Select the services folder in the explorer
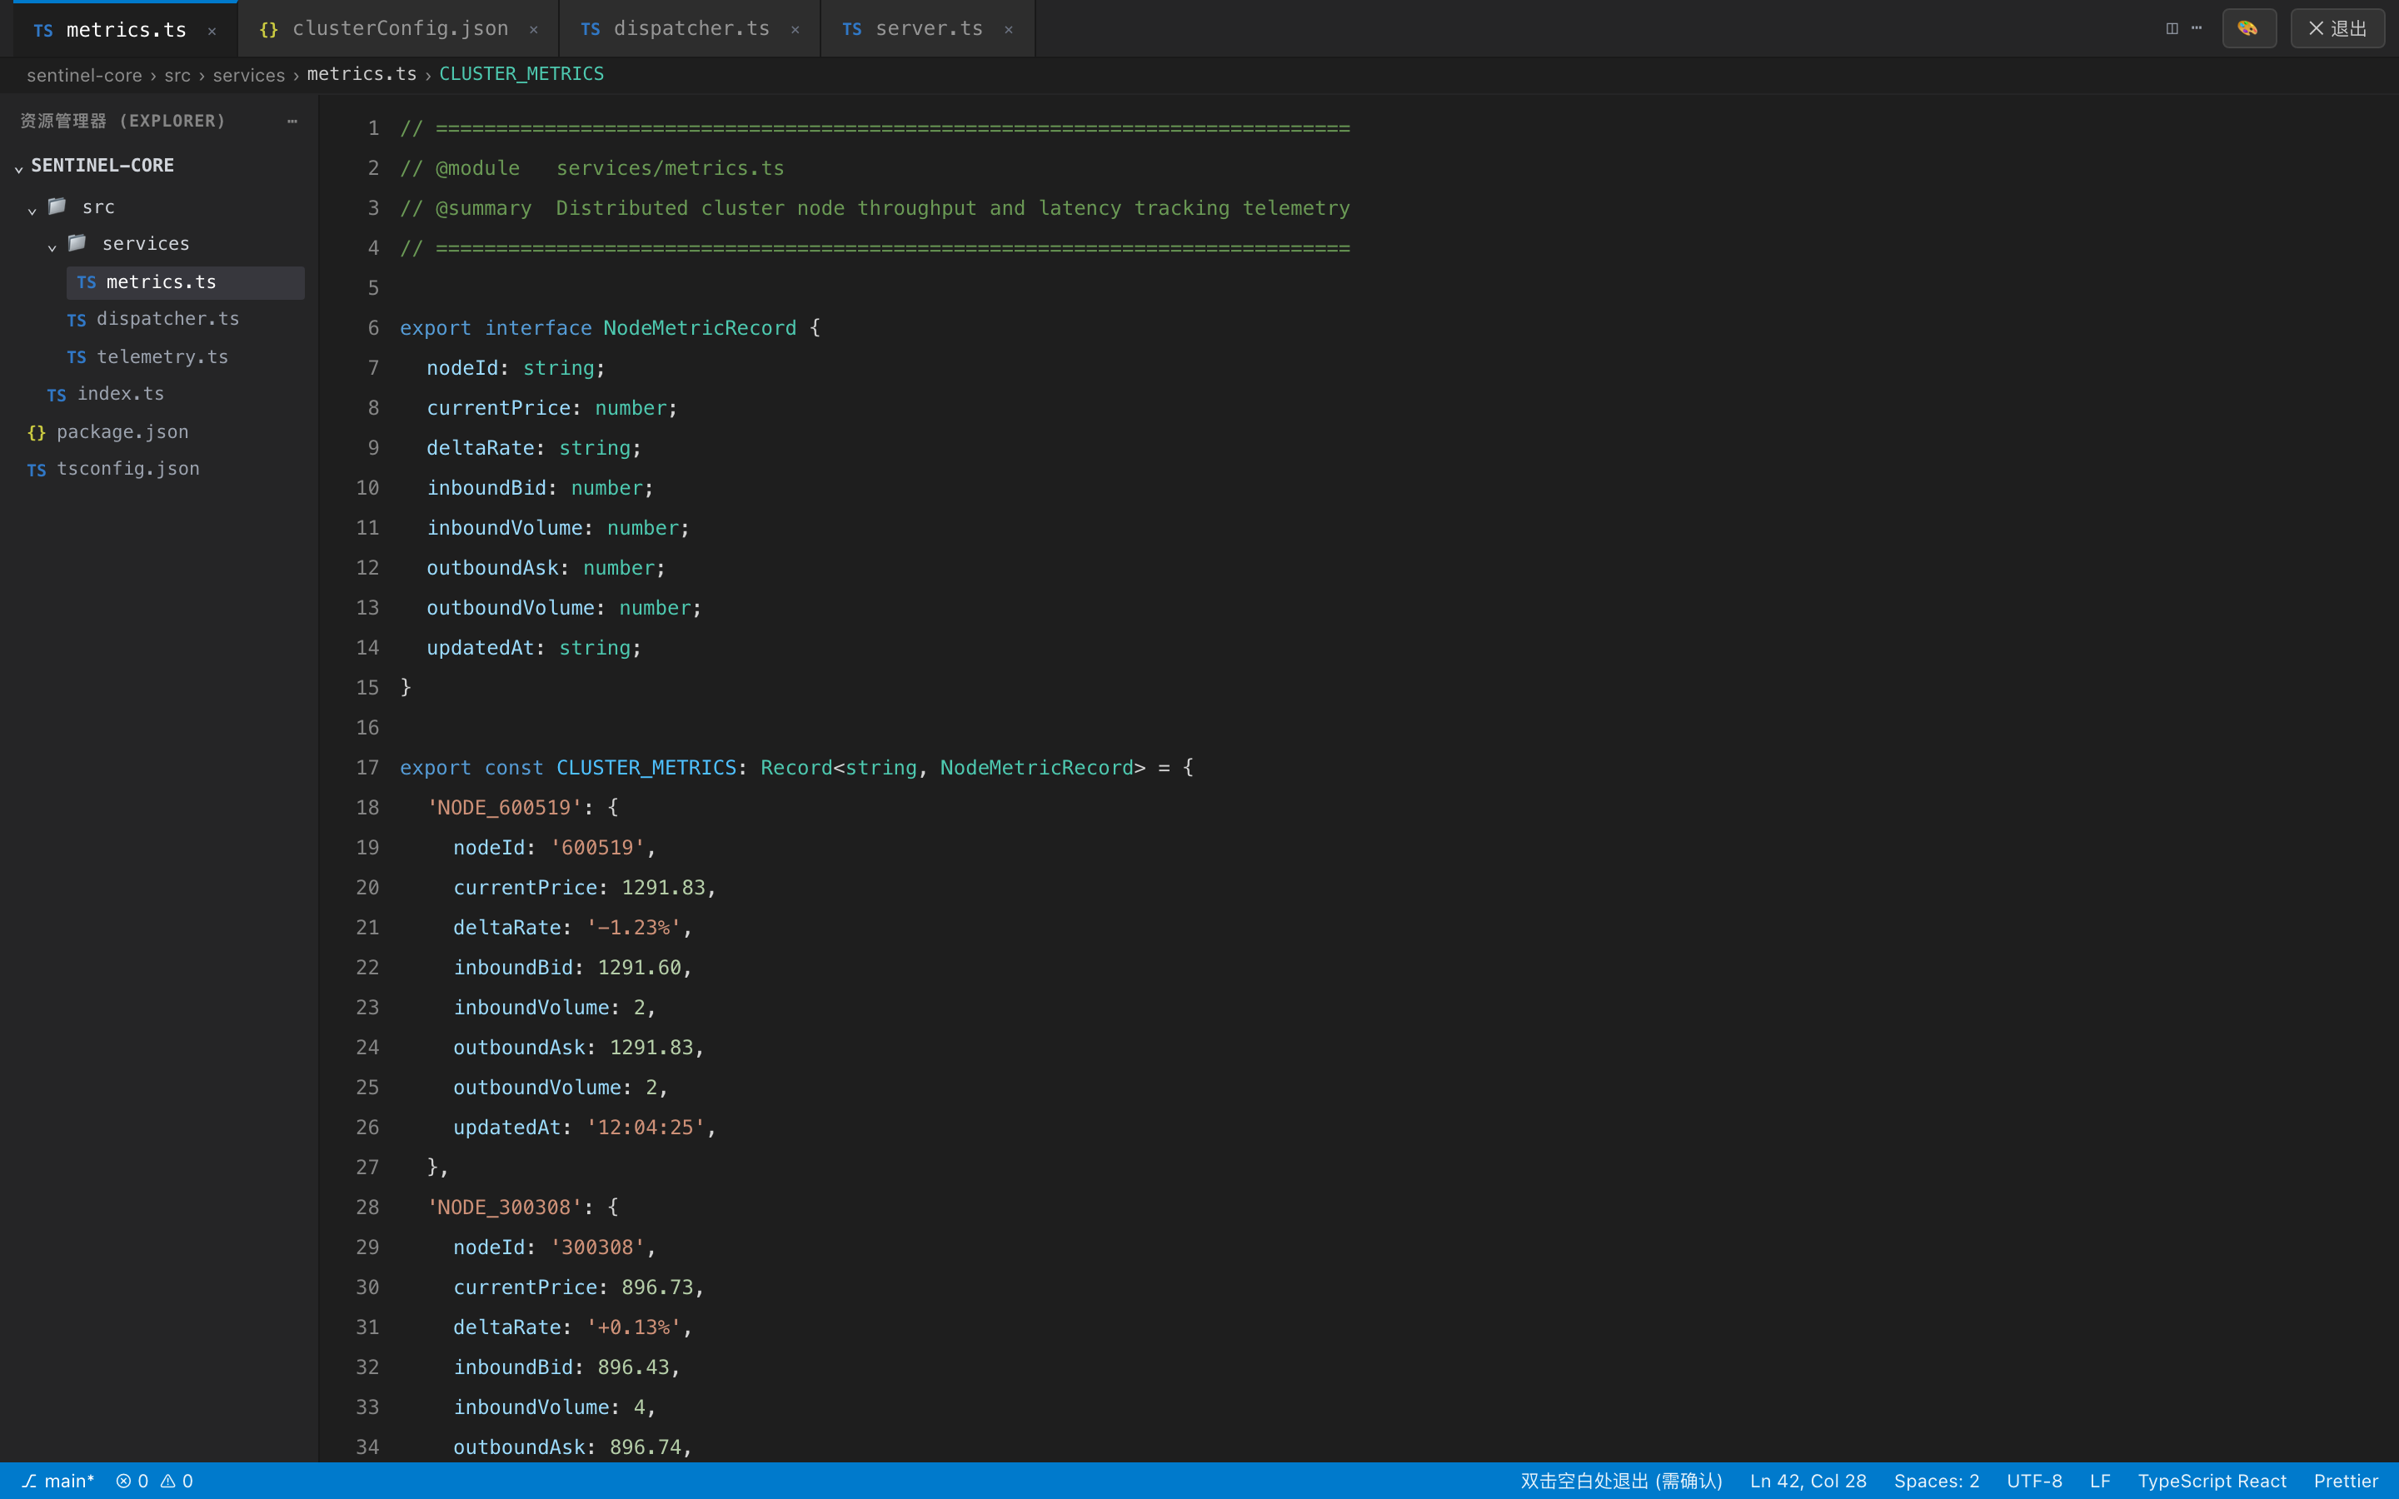 (x=145, y=244)
